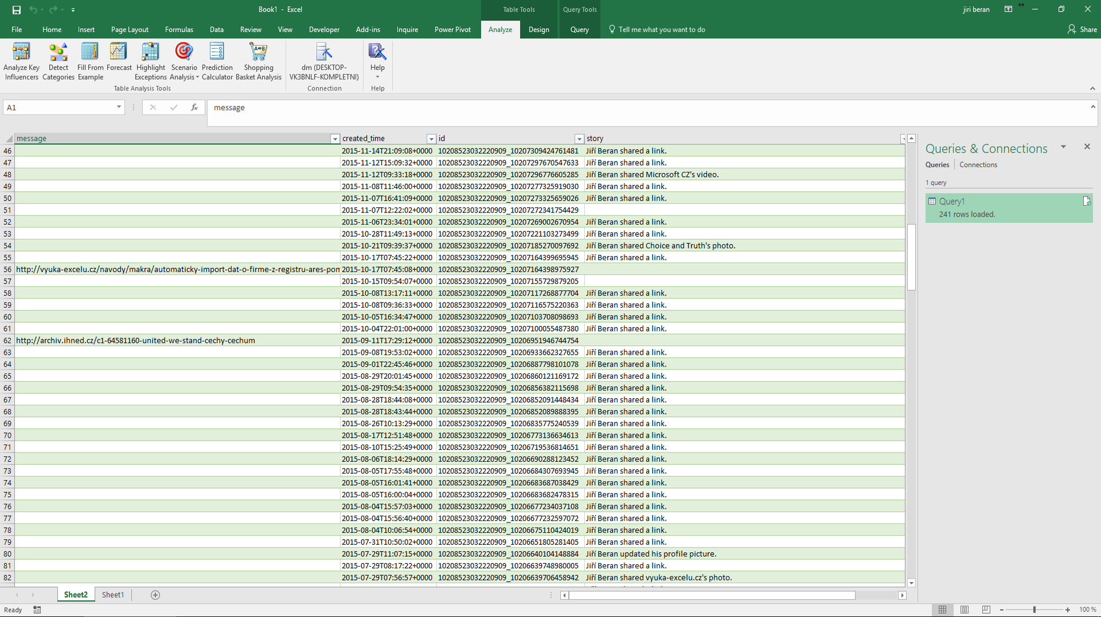Start Shopping Basket Analysis

point(258,61)
